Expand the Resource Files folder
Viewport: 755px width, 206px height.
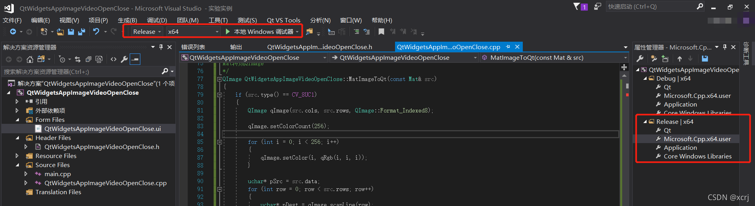point(17,156)
